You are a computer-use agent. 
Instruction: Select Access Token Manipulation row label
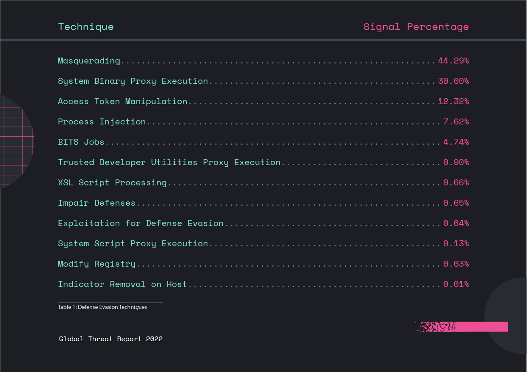tap(122, 101)
